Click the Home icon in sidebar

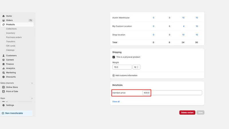(3, 16)
